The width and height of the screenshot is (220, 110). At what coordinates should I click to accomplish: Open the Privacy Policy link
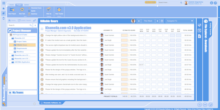201,109
